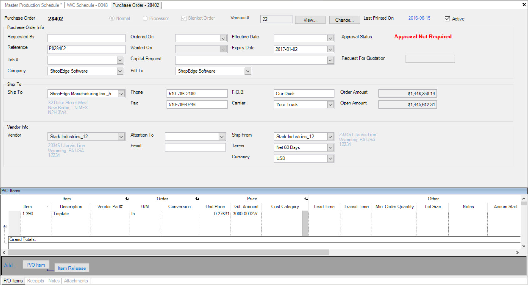Select the Purchase Order - 28402 tab
Image resolution: width=528 pixels, height=285 pixels.
click(x=136, y=5)
